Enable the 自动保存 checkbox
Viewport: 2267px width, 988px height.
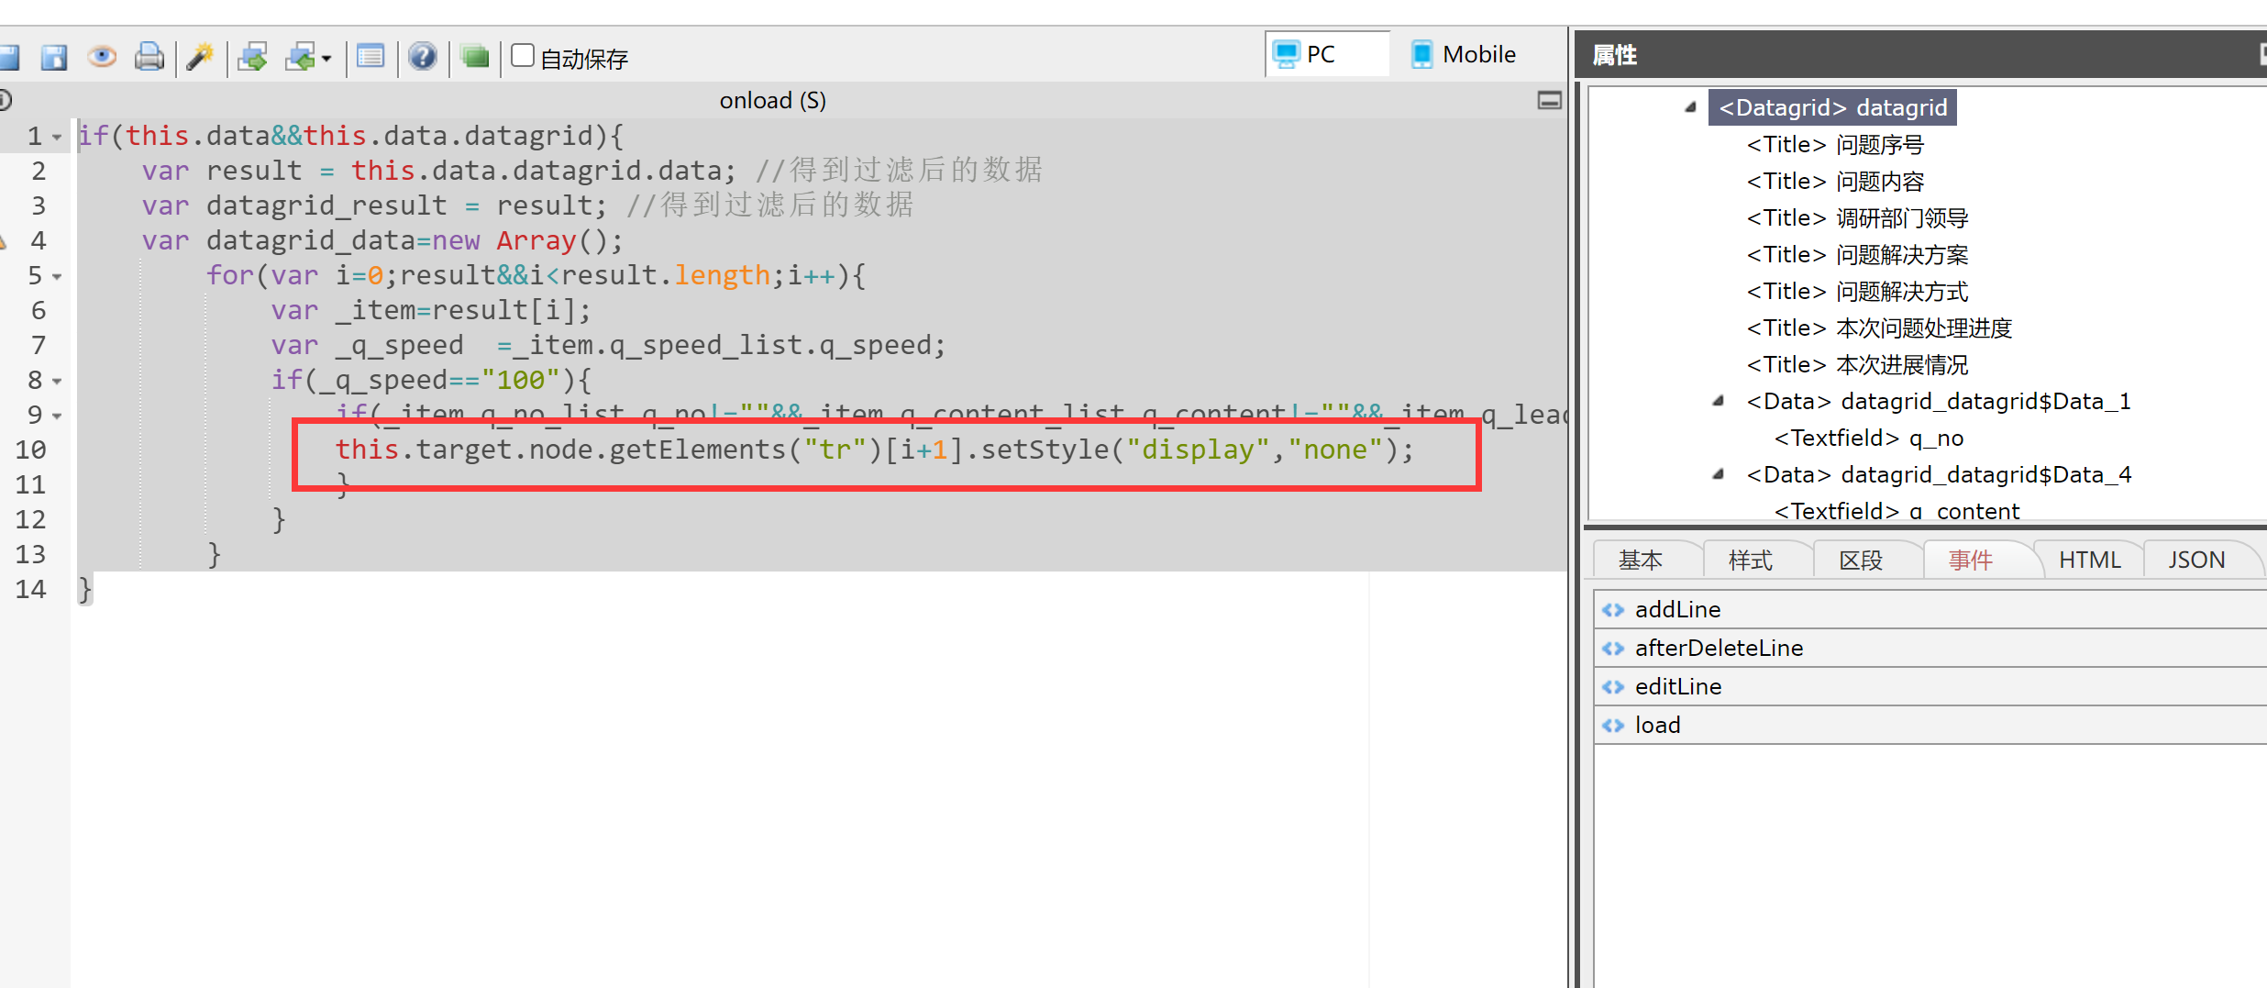(x=523, y=55)
